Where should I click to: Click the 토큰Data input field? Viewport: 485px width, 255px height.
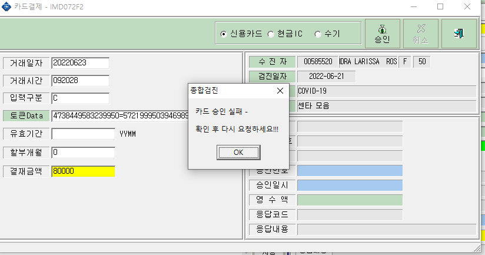120,116
